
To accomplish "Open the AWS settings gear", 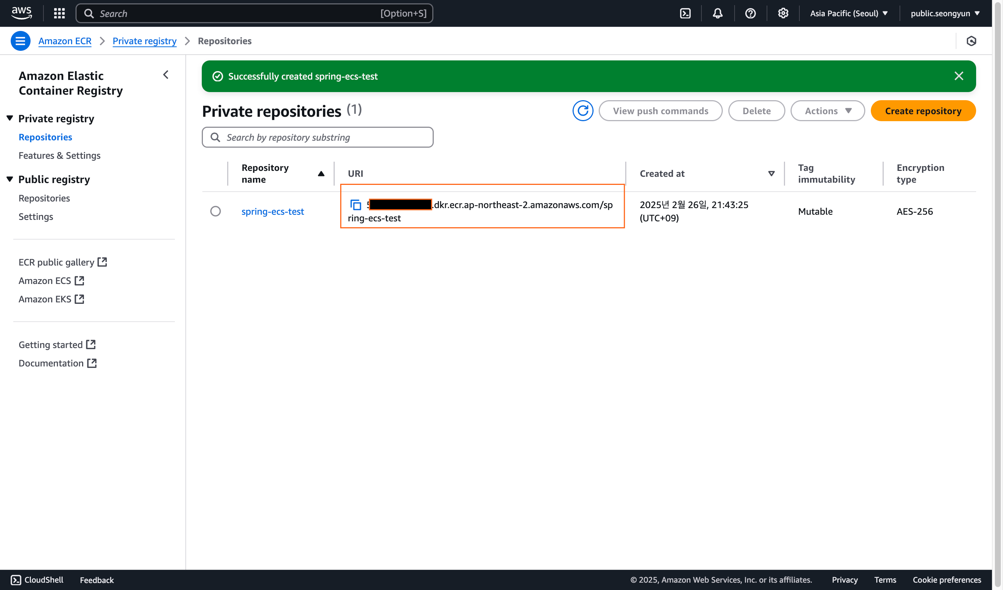I will click(x=783, y=13).
